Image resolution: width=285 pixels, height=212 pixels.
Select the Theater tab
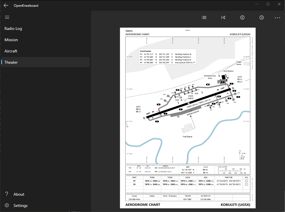(11, 62)
